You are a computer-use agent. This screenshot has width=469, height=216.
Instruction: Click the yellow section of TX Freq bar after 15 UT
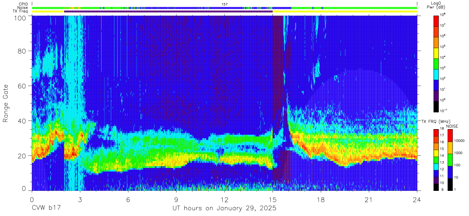tap(345, 11)
